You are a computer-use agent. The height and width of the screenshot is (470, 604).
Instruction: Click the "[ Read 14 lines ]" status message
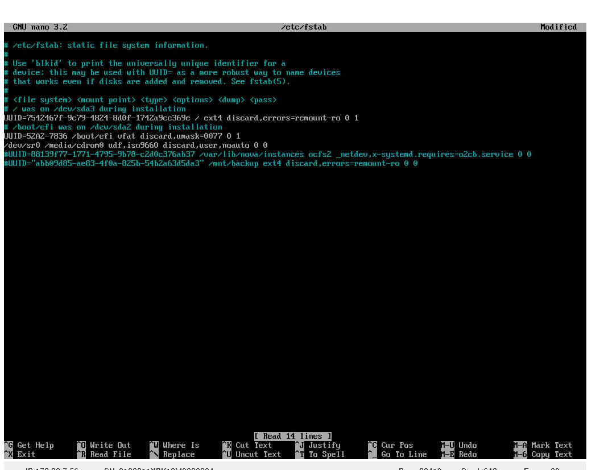(x=293, y=436)
